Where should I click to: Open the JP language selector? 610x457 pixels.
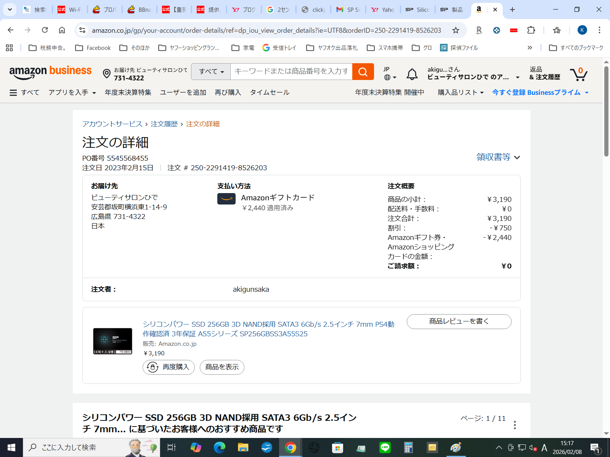tap(389, 74)
